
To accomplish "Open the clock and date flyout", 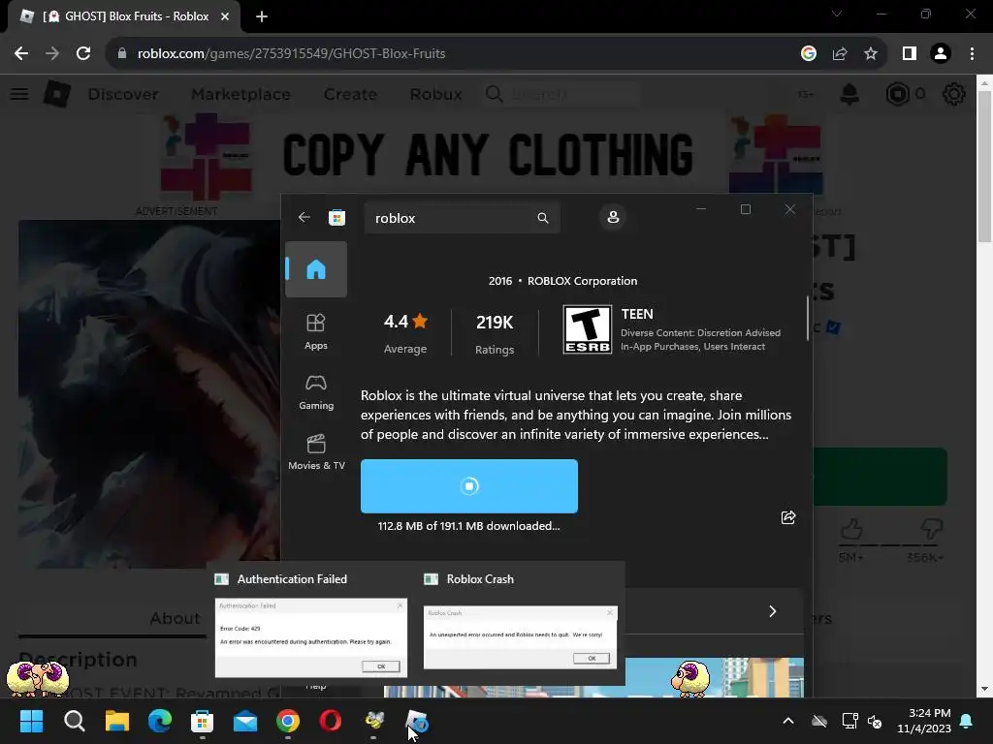I will (924, 721).
